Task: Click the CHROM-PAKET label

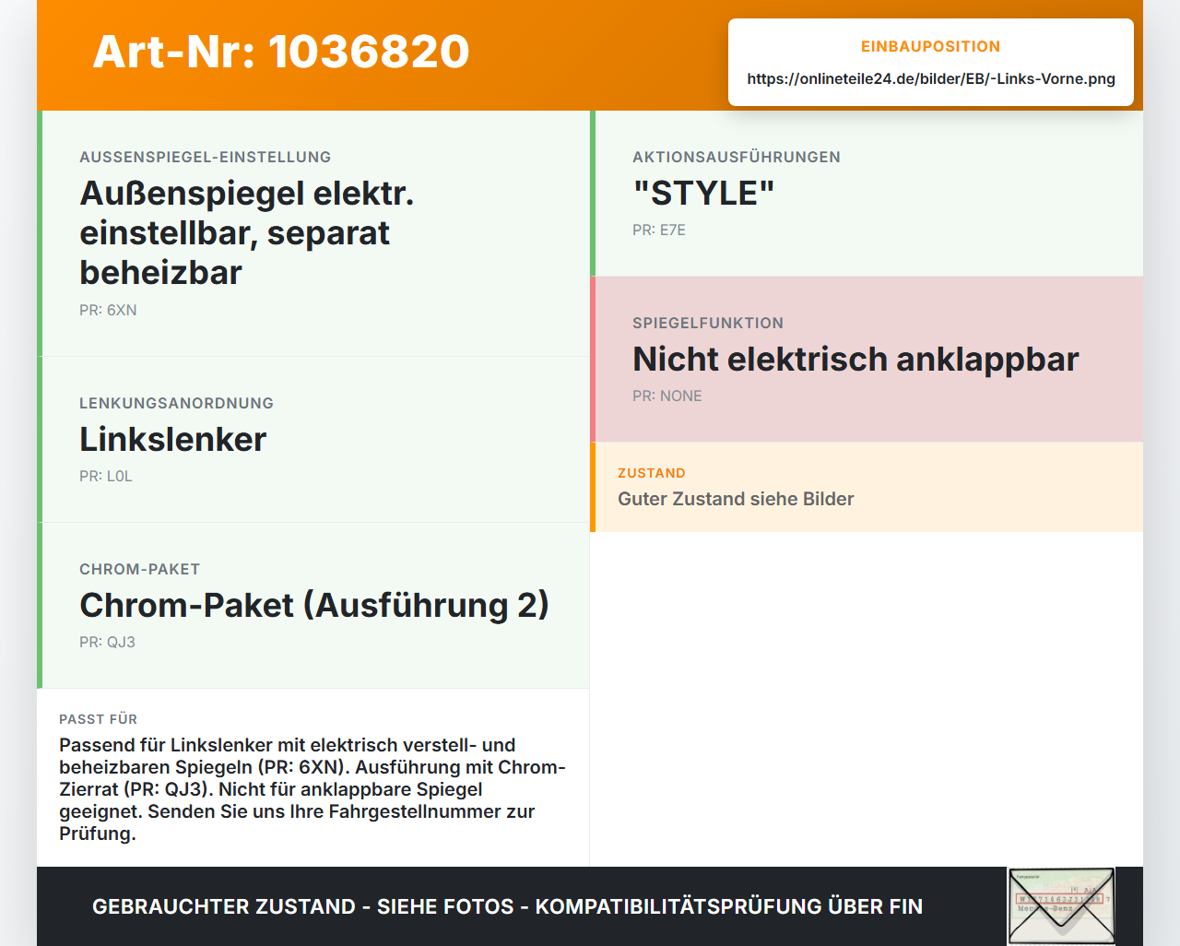Action: coord(140,570)
